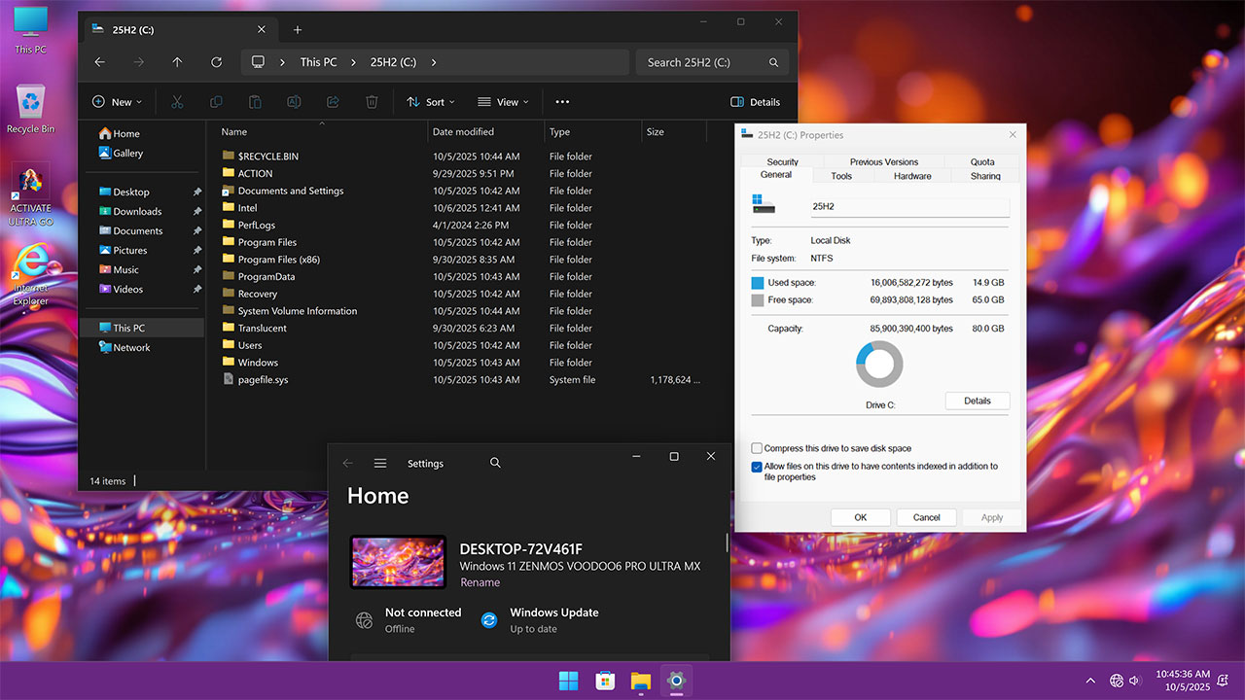Add a new File Explorer tab
1245x700 pixels.
point(298,30)
